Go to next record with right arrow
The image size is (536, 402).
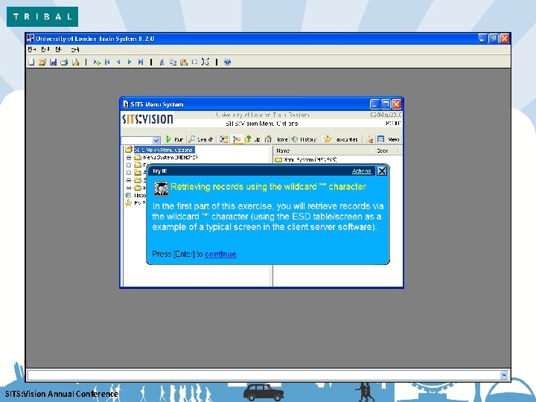pos(130,62)
